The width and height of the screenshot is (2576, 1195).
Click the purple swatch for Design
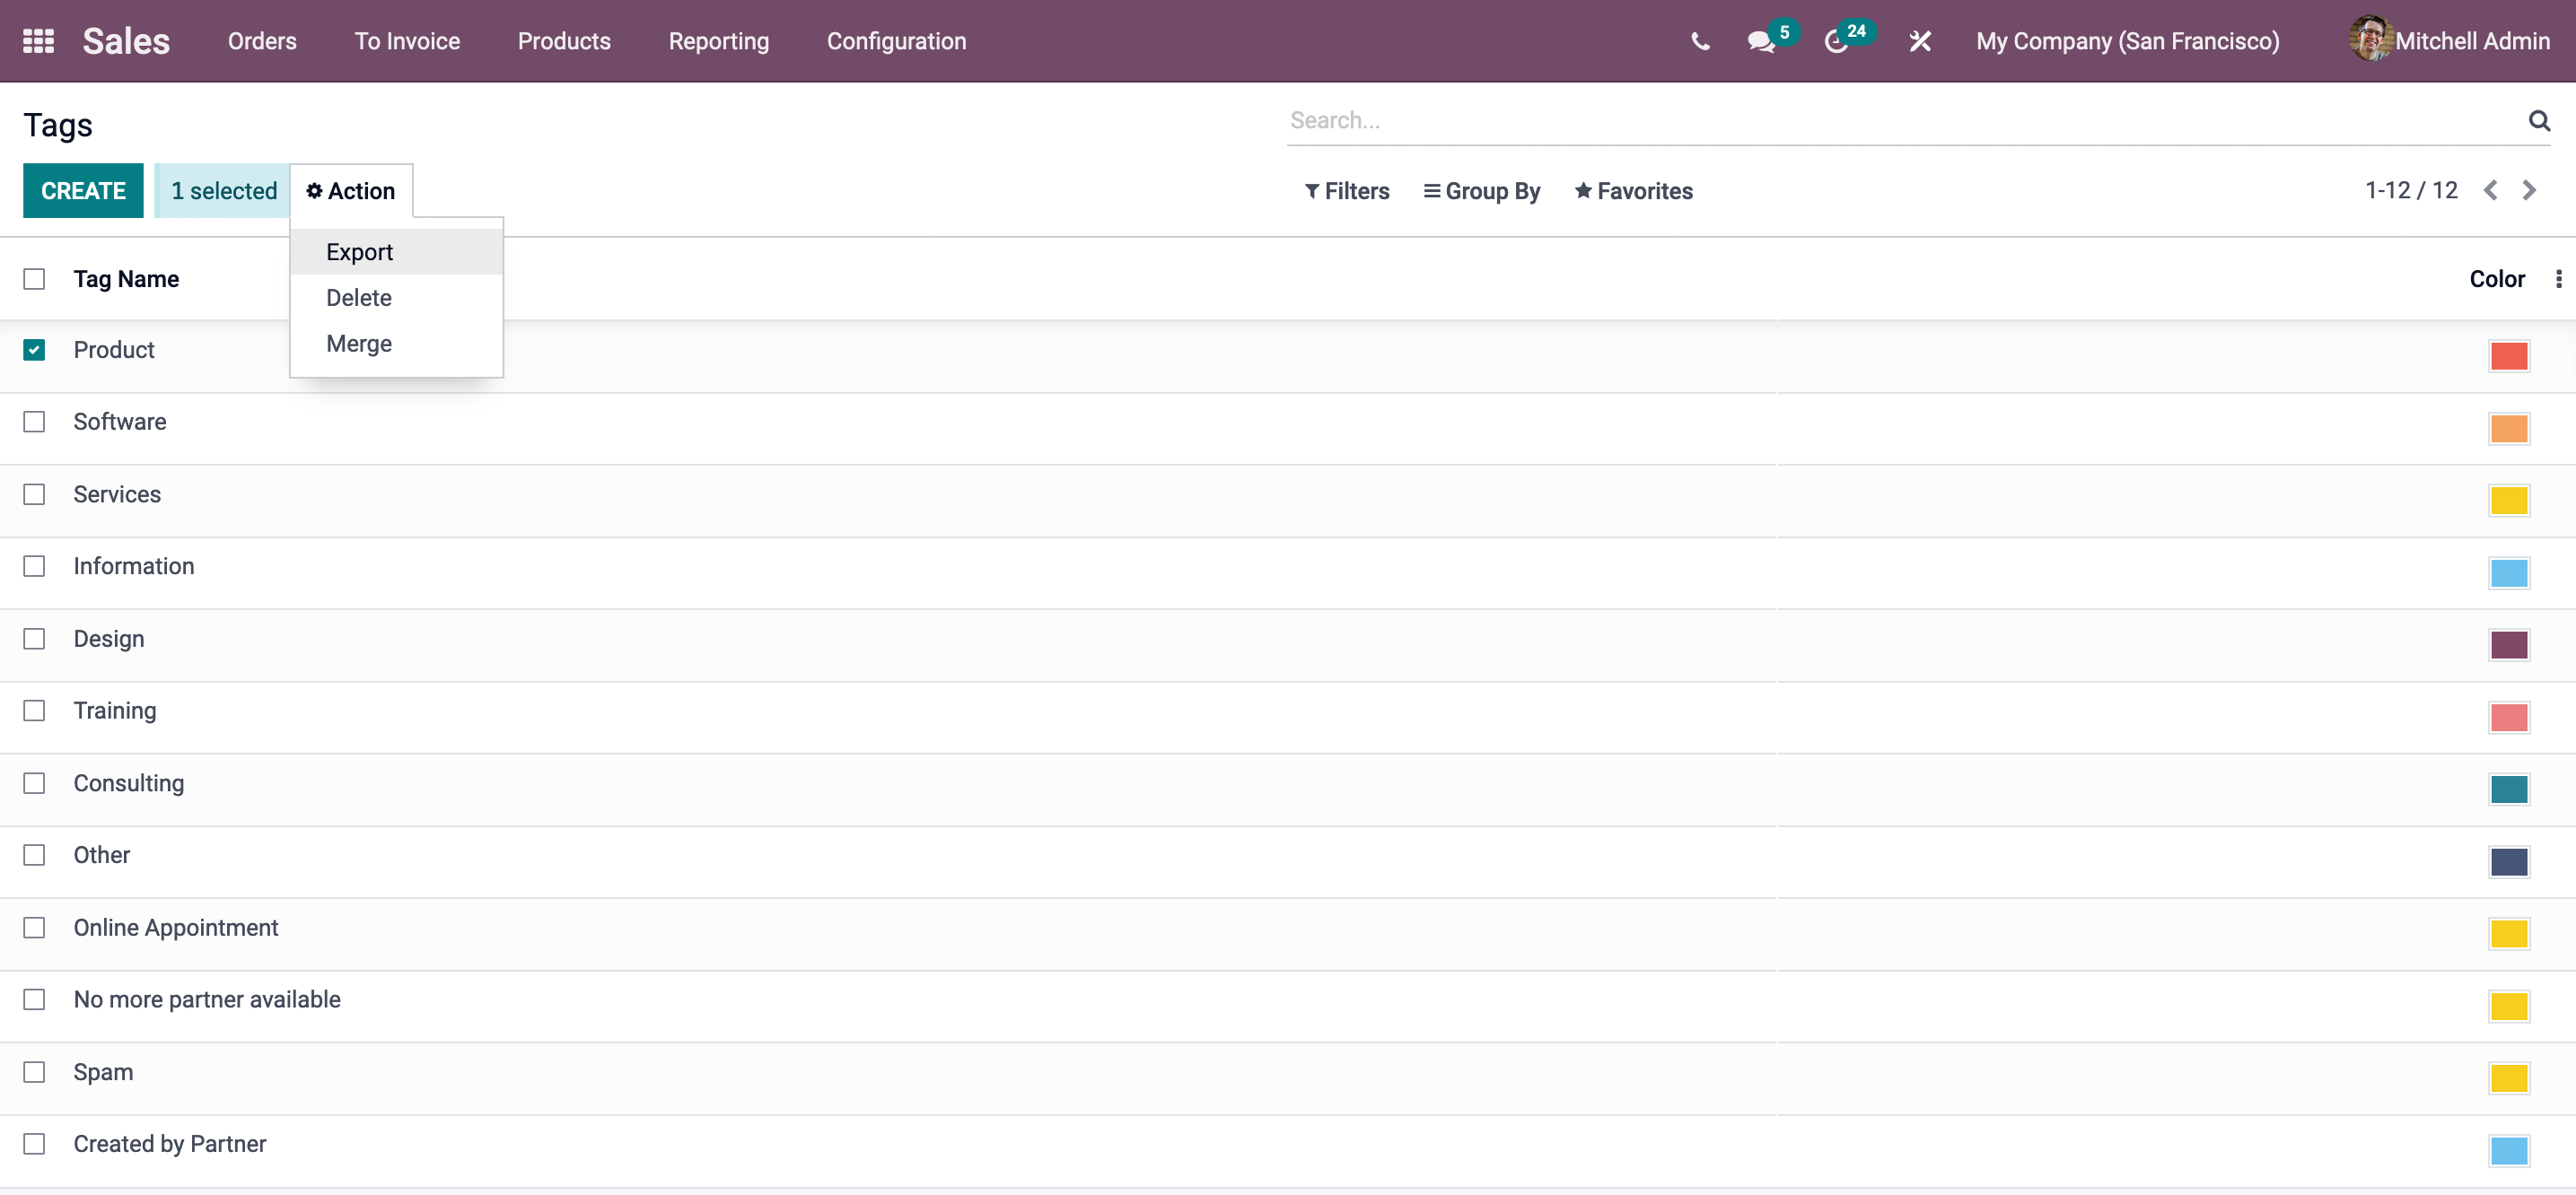pyautogui.click(x=2508, y=645)
